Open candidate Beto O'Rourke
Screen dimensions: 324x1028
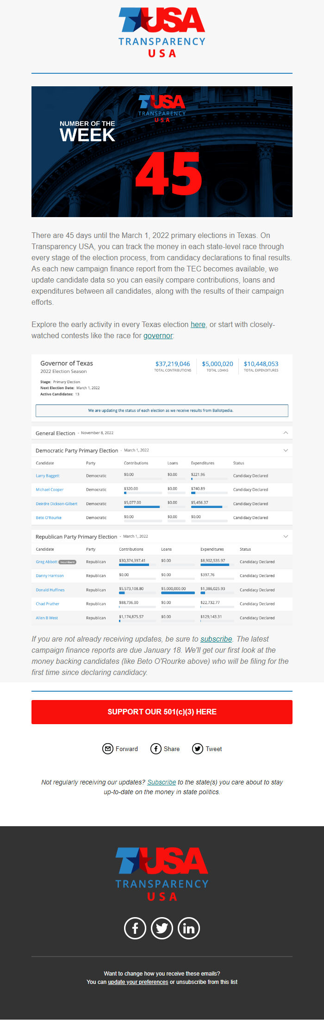click(x=49, y=518)
